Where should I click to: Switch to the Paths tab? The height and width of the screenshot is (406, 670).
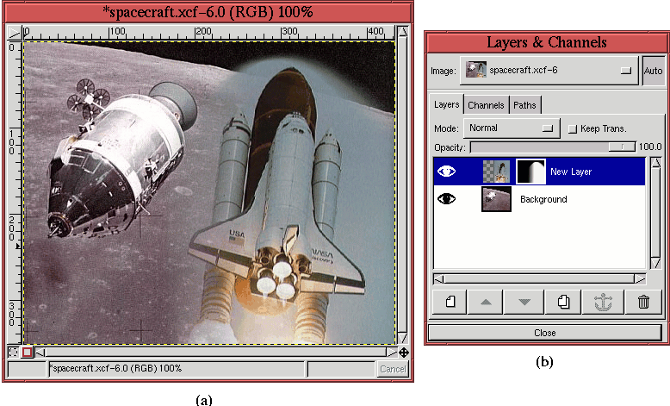click(x=524, y=105)
